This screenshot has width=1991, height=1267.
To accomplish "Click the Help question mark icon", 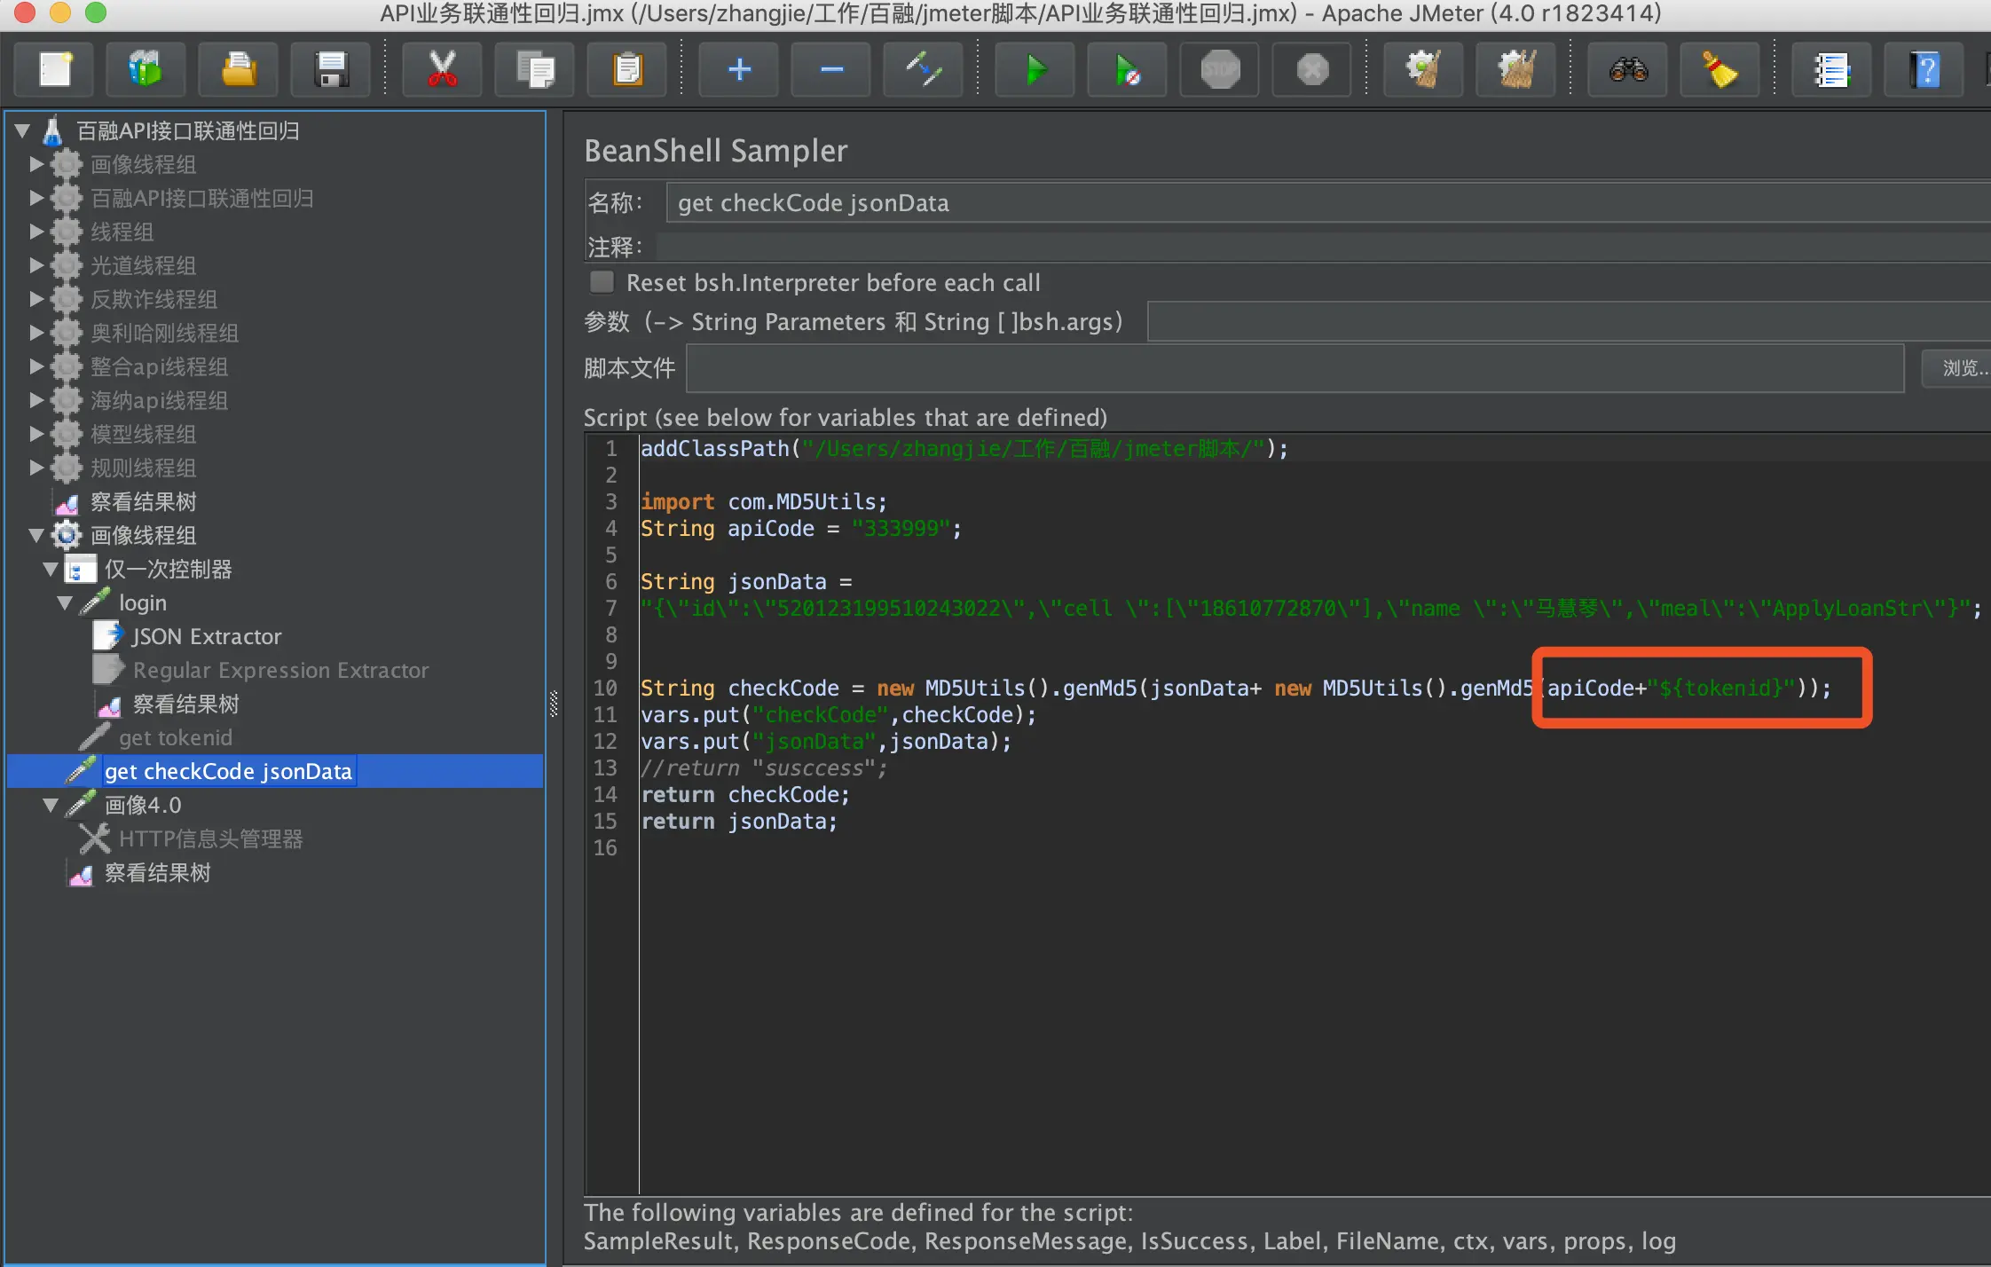I will tap(1924, 69).
